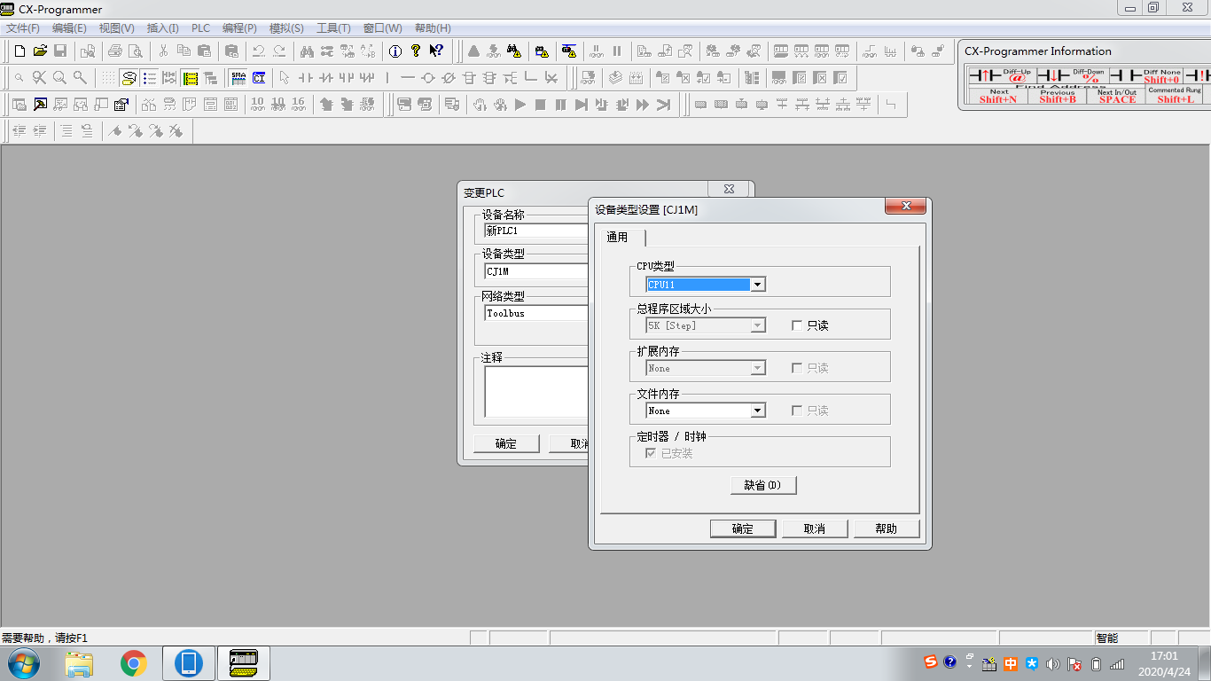Toggle the 已安装 timer/clock checkbox
The width and height of the screenshot is (1211, 681).
coord(650,452)
